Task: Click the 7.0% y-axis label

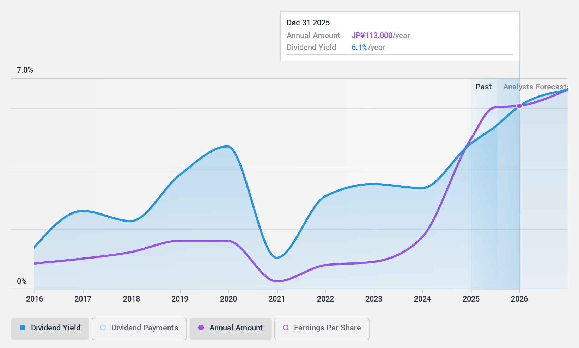Action: [25, 70]
